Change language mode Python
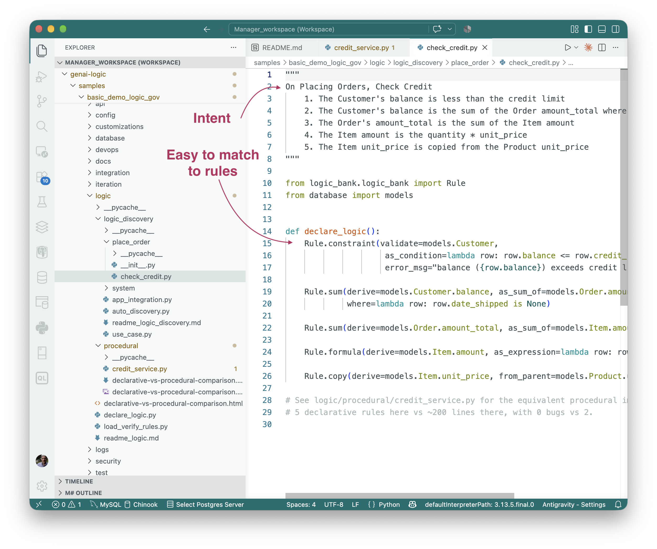The image size is (657, 549). click(389, 505)
